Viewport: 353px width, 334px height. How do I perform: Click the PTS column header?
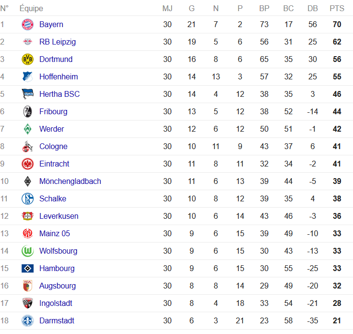pos(337,8)
